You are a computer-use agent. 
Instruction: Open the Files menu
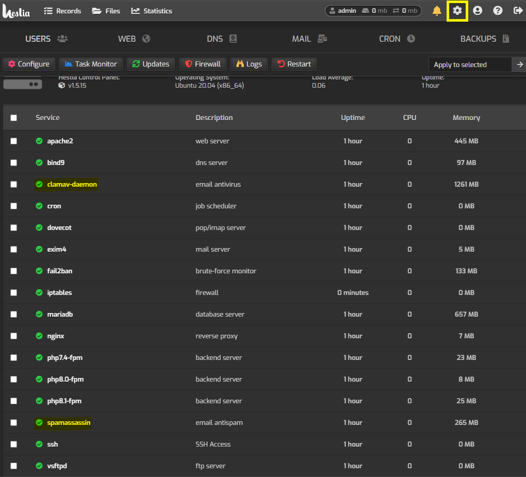106,11
